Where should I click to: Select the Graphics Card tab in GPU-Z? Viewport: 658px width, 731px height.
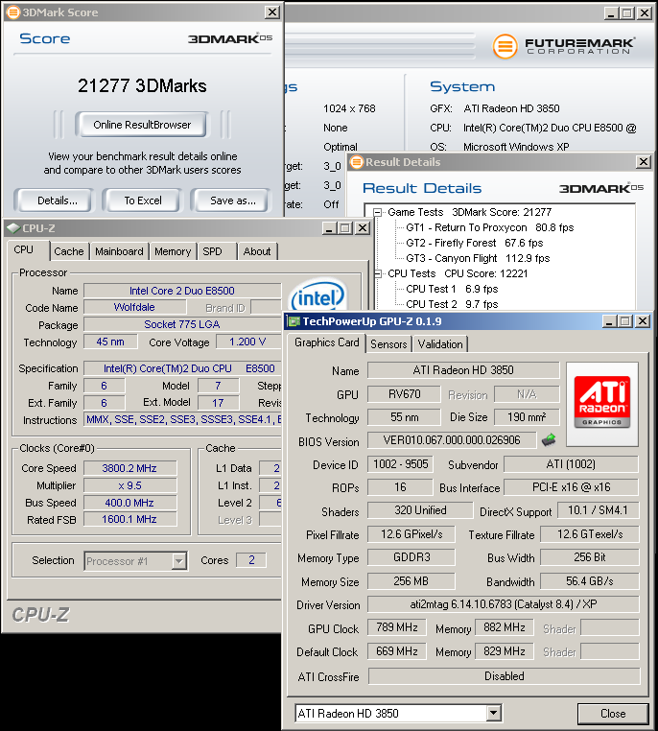(327, 342)
